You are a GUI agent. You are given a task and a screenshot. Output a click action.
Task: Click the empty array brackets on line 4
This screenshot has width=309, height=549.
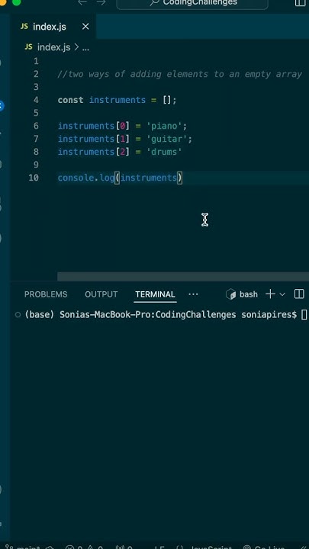click(x=167, y=100)
